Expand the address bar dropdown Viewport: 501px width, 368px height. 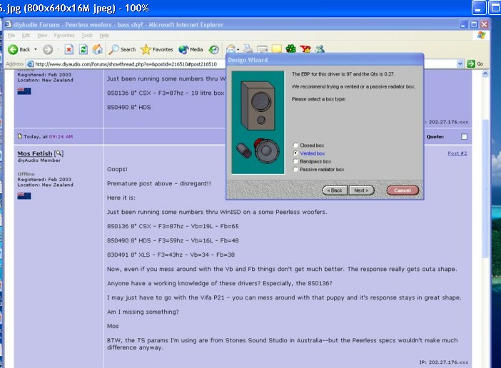click(x=460, y=64)
